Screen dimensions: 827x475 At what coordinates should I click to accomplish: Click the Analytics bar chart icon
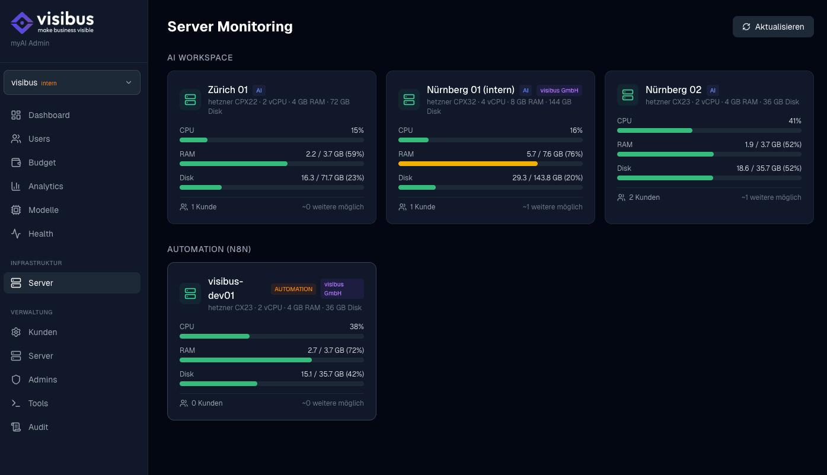16,186
